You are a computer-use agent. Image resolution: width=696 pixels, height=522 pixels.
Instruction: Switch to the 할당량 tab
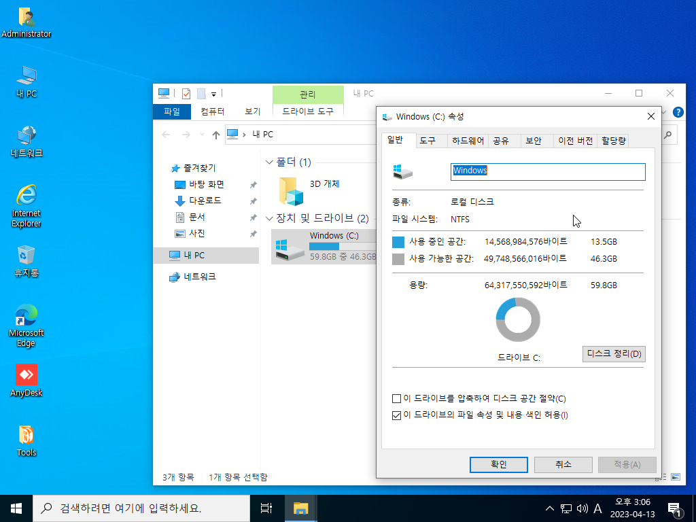[x=614, y=141]
